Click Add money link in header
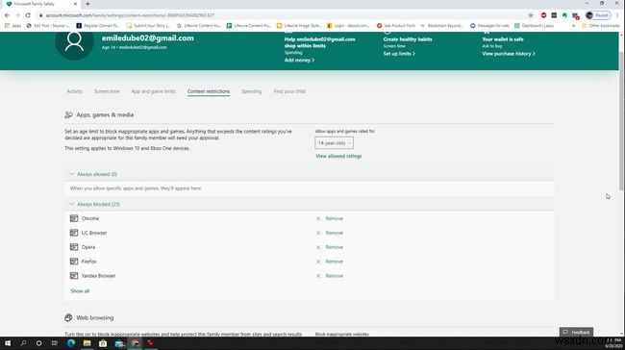625x350 pixels. pos(299,61)
